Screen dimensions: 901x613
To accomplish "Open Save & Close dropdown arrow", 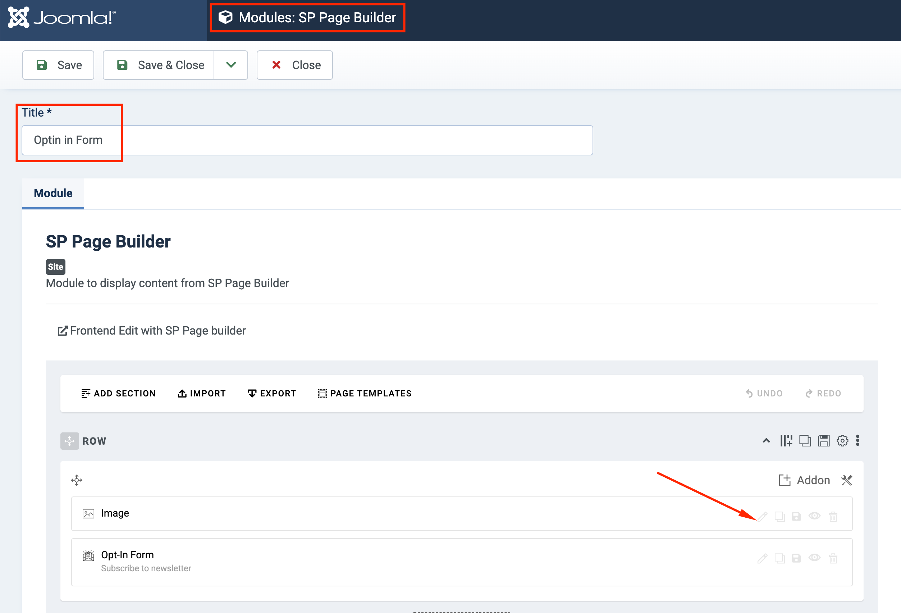I will coord(231,65).
